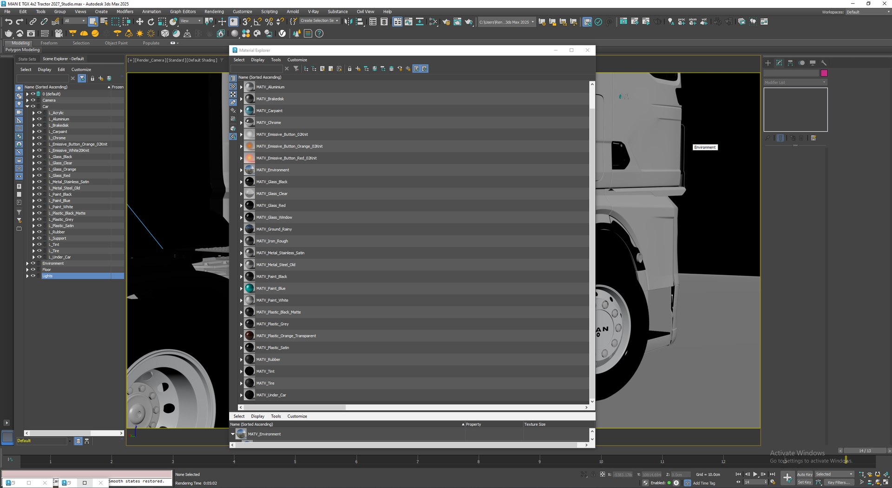Play the animation
The width and height of the screenshot is (892, 488).
coord(755,474)
